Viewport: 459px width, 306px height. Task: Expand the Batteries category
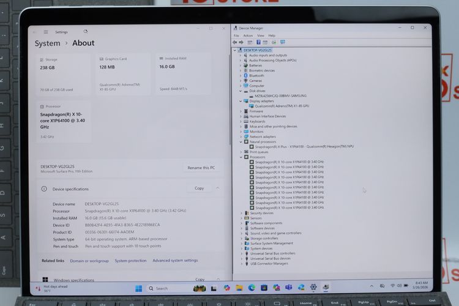point(241,65)
